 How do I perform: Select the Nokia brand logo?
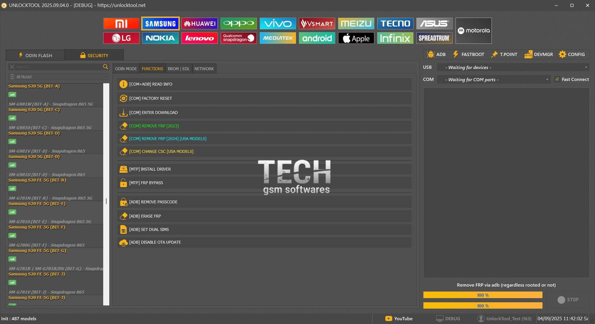point(160,38)
